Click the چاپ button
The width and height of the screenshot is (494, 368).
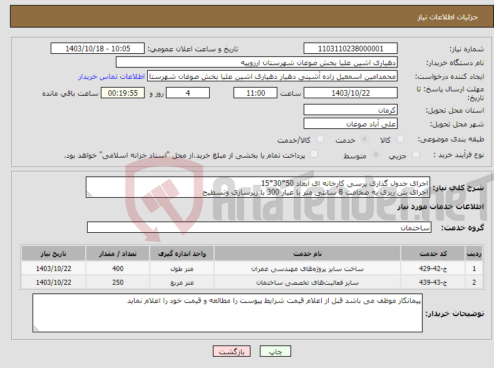(275, 351)
